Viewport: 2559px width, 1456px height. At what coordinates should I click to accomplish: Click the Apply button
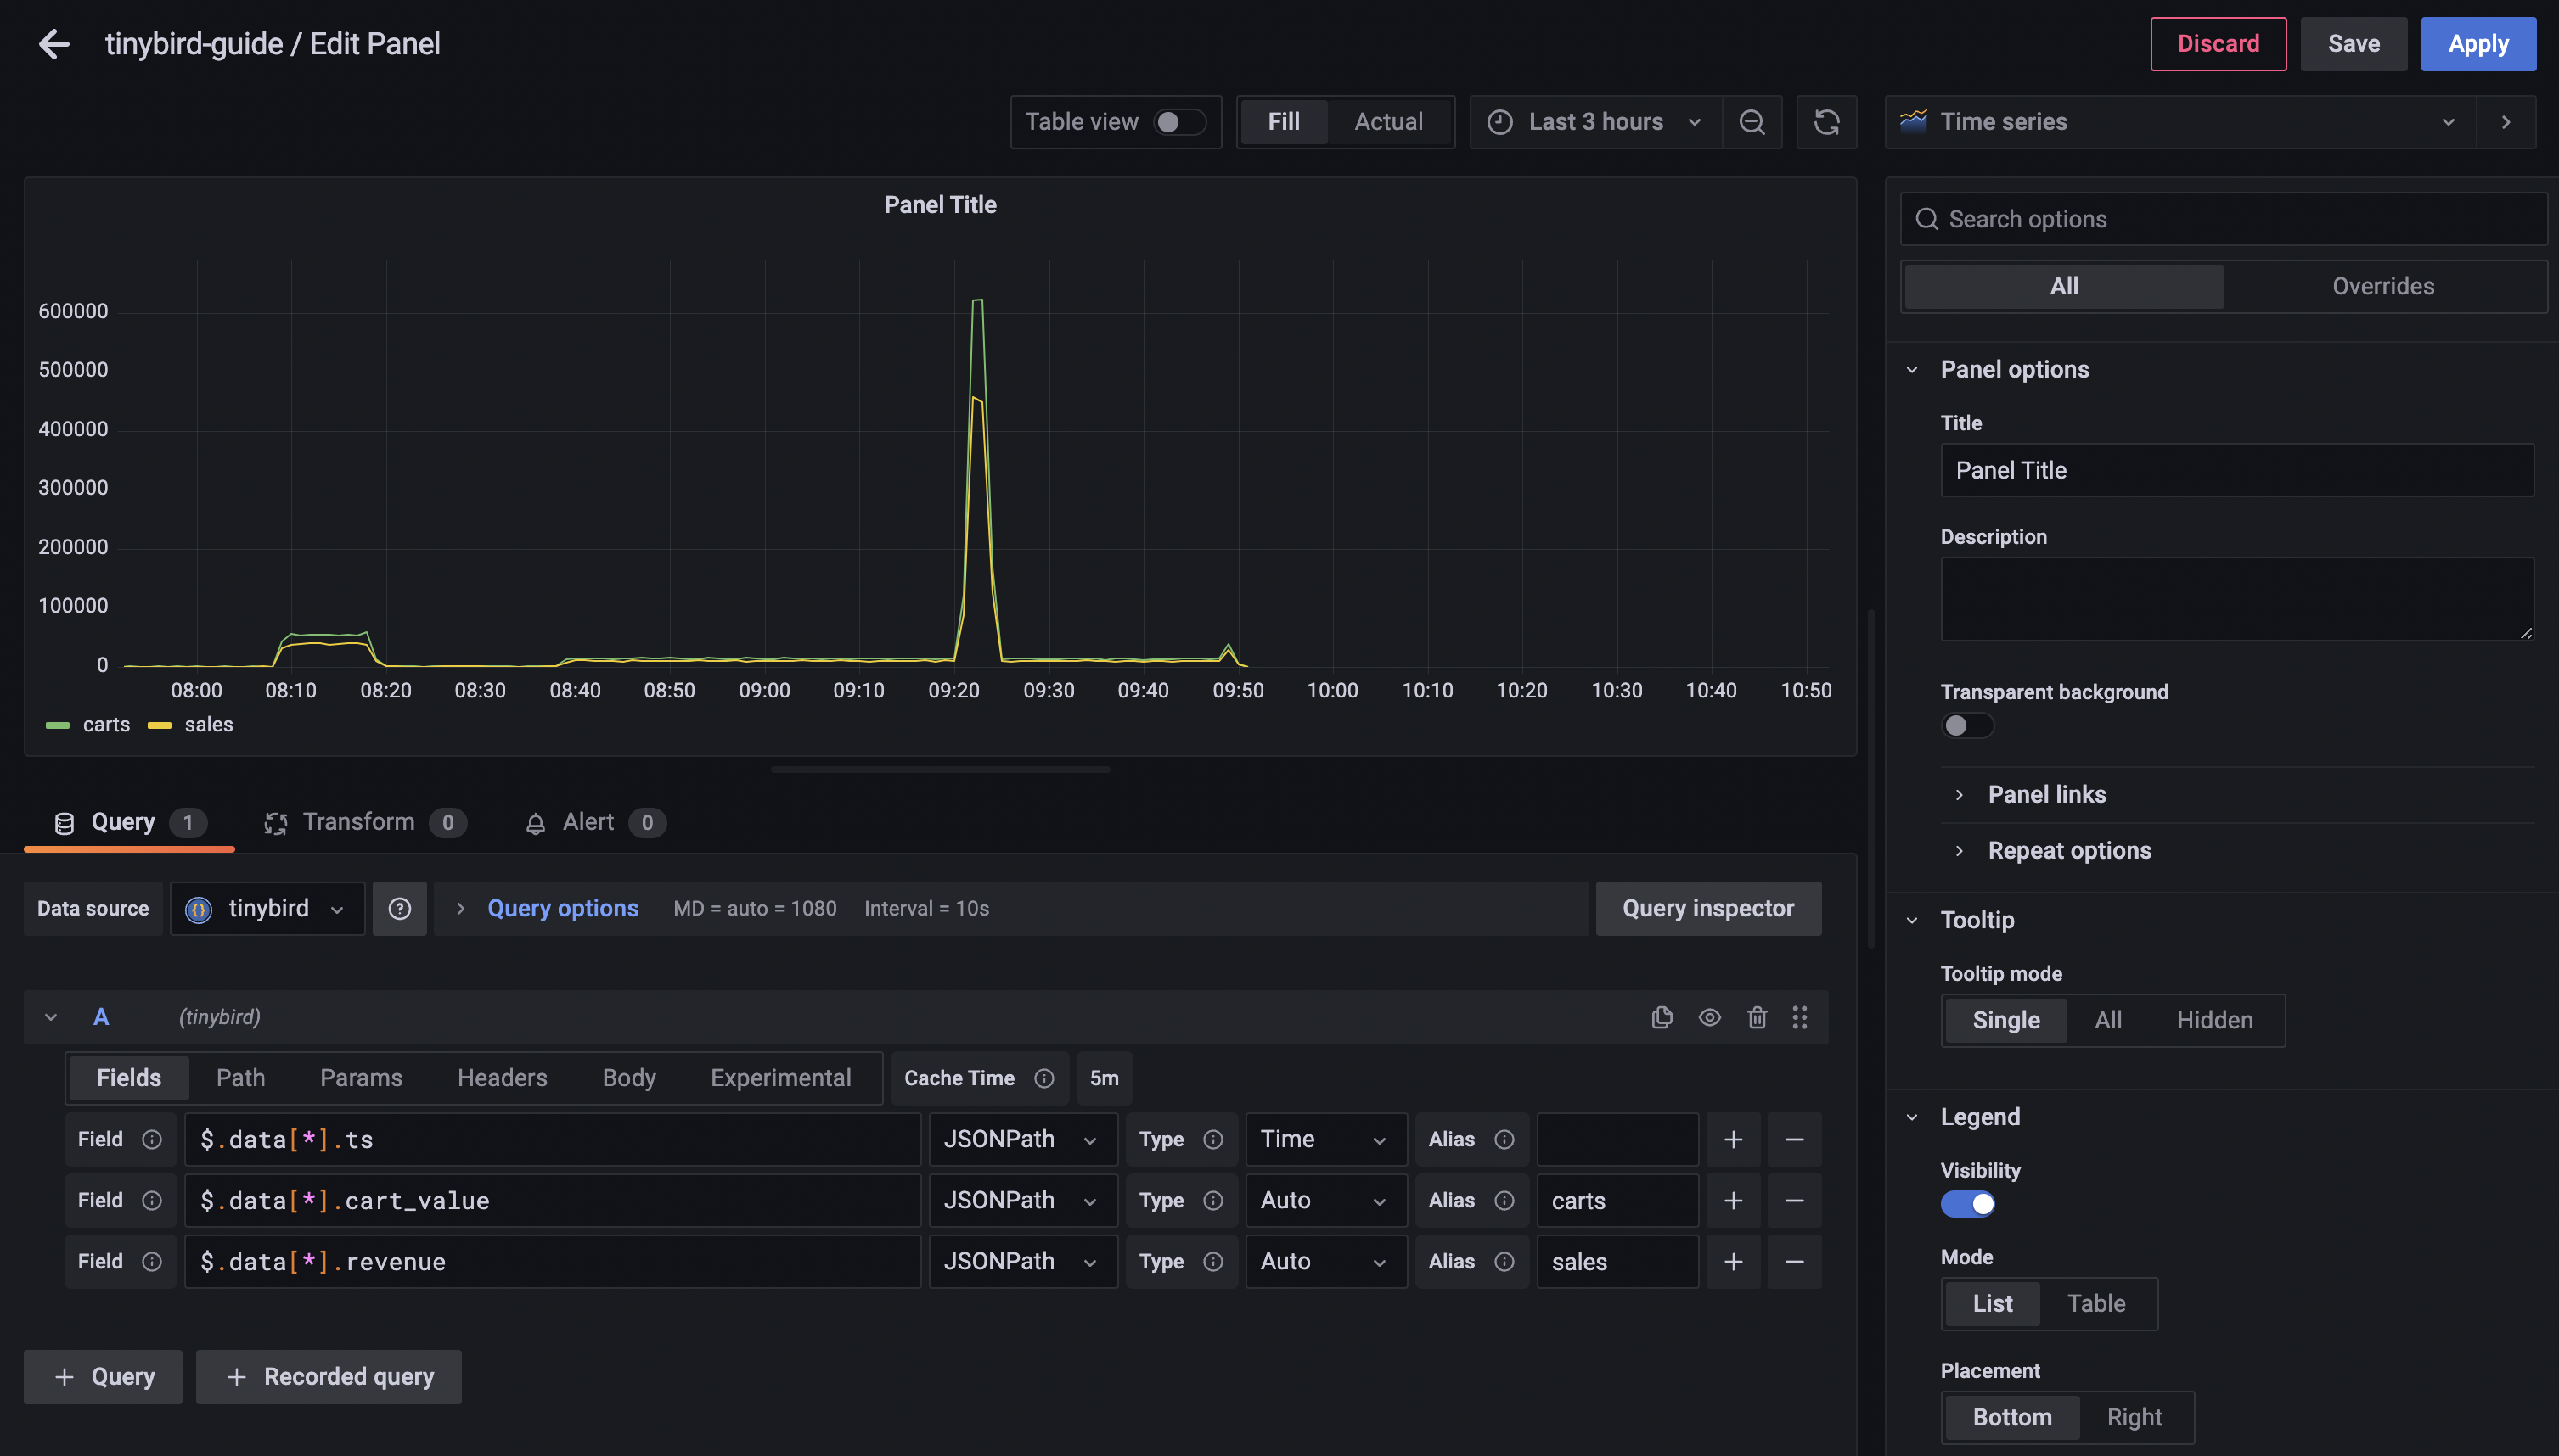click(x=2478, y=44)
